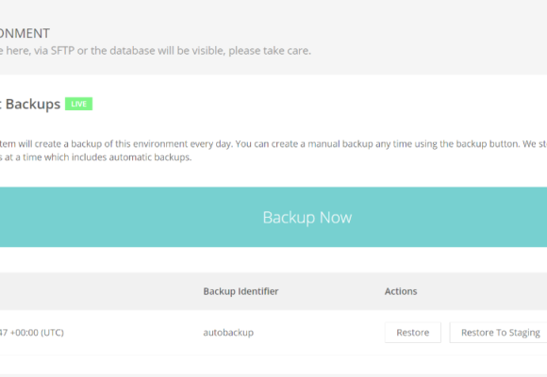Choose Restore To Staging for autobackup
The width and height of the screenshot is (547, 377).
pos(499,333)
